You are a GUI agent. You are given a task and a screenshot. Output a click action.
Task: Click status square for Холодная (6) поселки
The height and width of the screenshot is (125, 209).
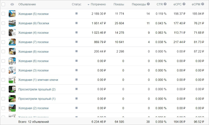77,61
